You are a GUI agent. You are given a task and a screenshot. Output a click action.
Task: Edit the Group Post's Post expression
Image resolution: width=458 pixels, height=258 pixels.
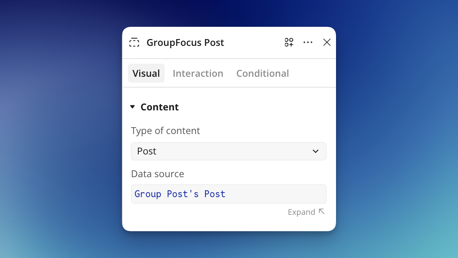229,194
